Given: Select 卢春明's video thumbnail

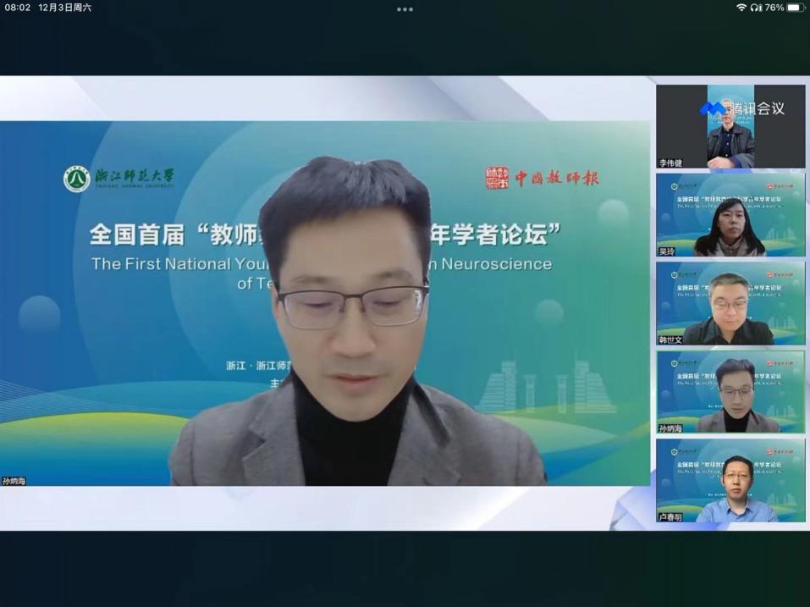Looking at the screenshot, I should 730,479.
